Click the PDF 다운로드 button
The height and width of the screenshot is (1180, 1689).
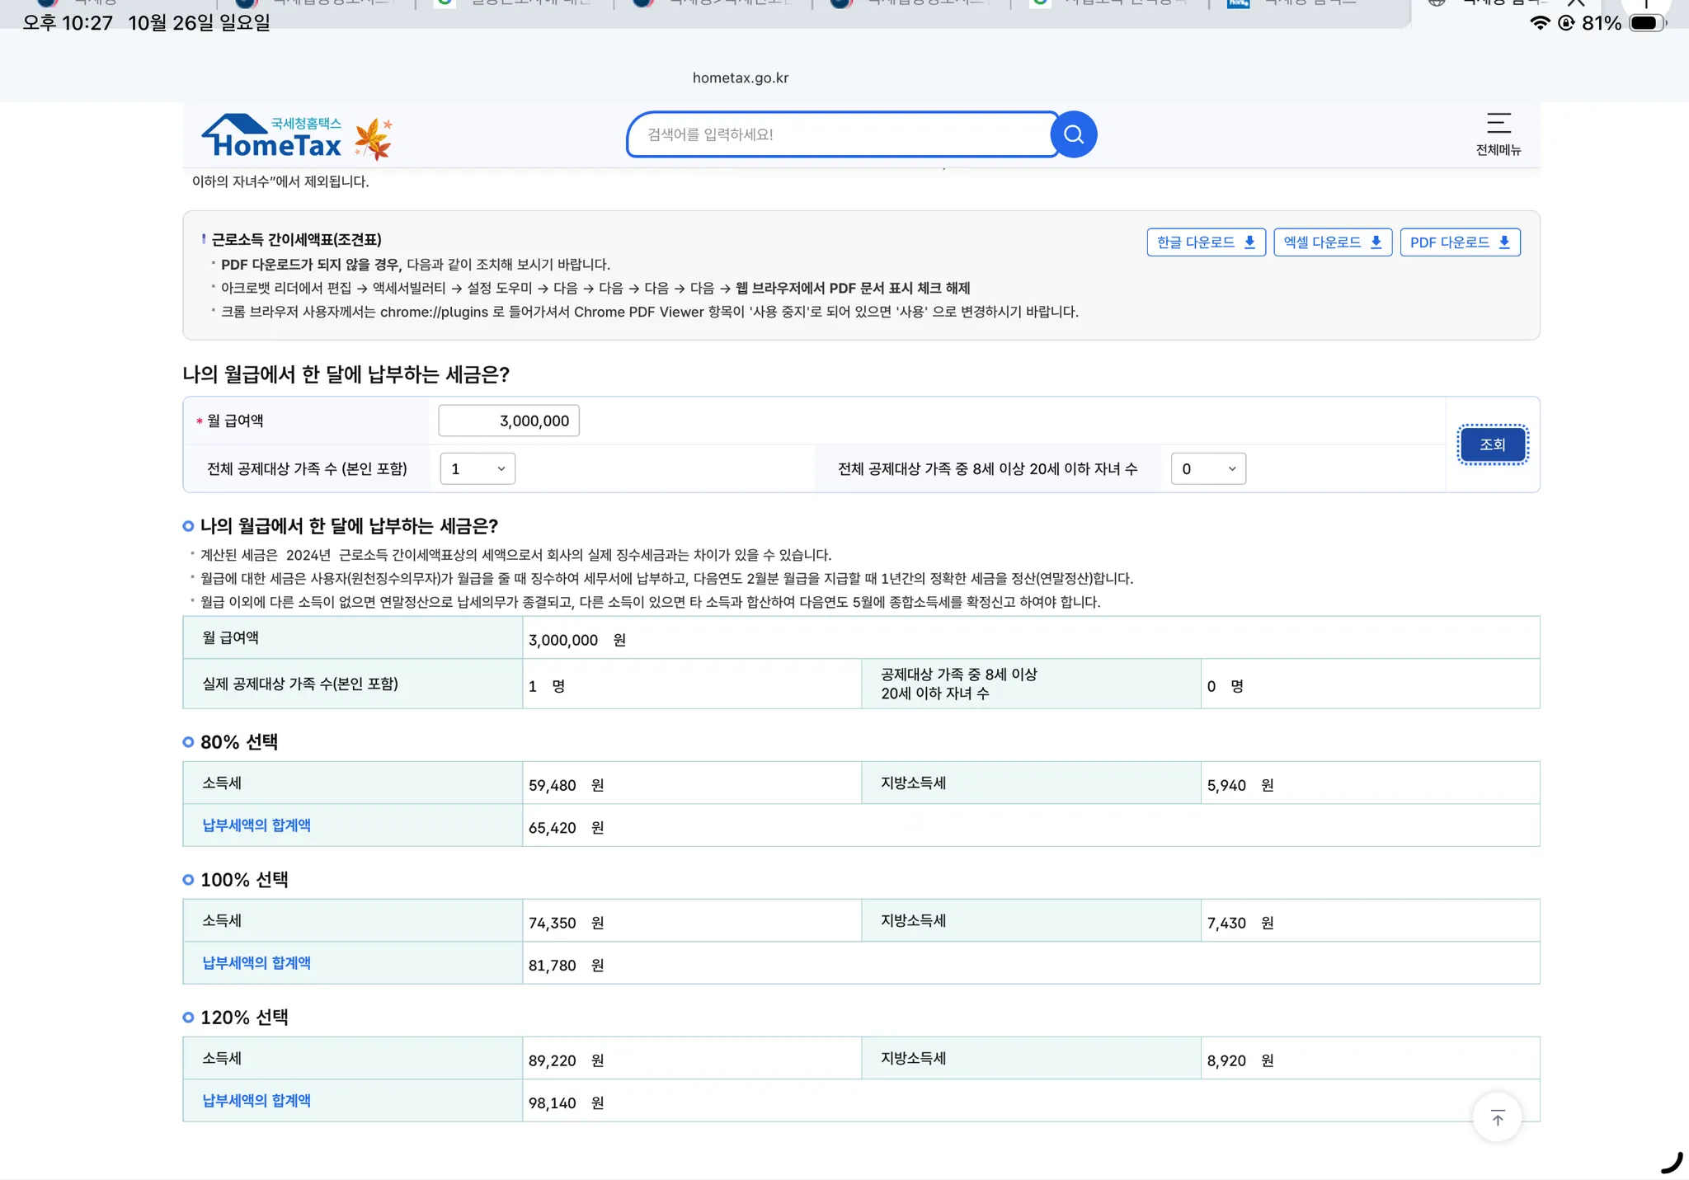tap(1459, 242)
